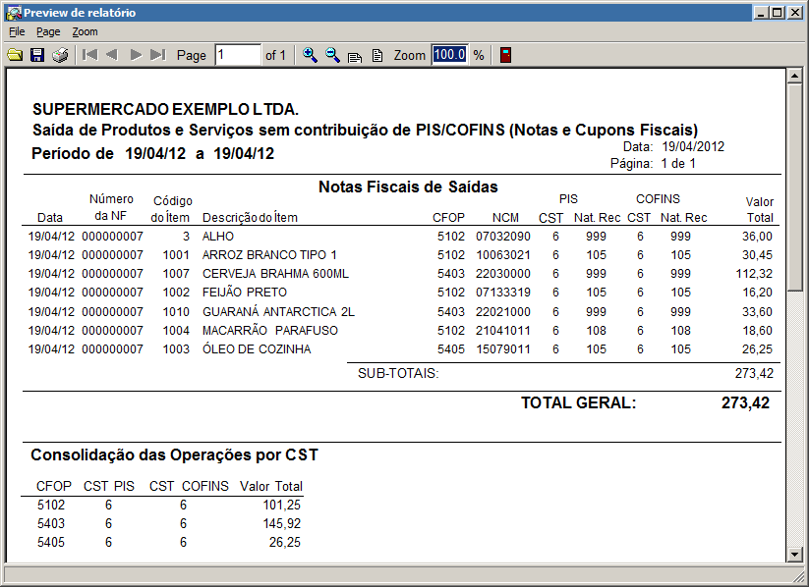The height and width of the screenshot is (587, 809).
Task: Click SUB-TOTAIS amount 273,42
Action: (754, 373)
